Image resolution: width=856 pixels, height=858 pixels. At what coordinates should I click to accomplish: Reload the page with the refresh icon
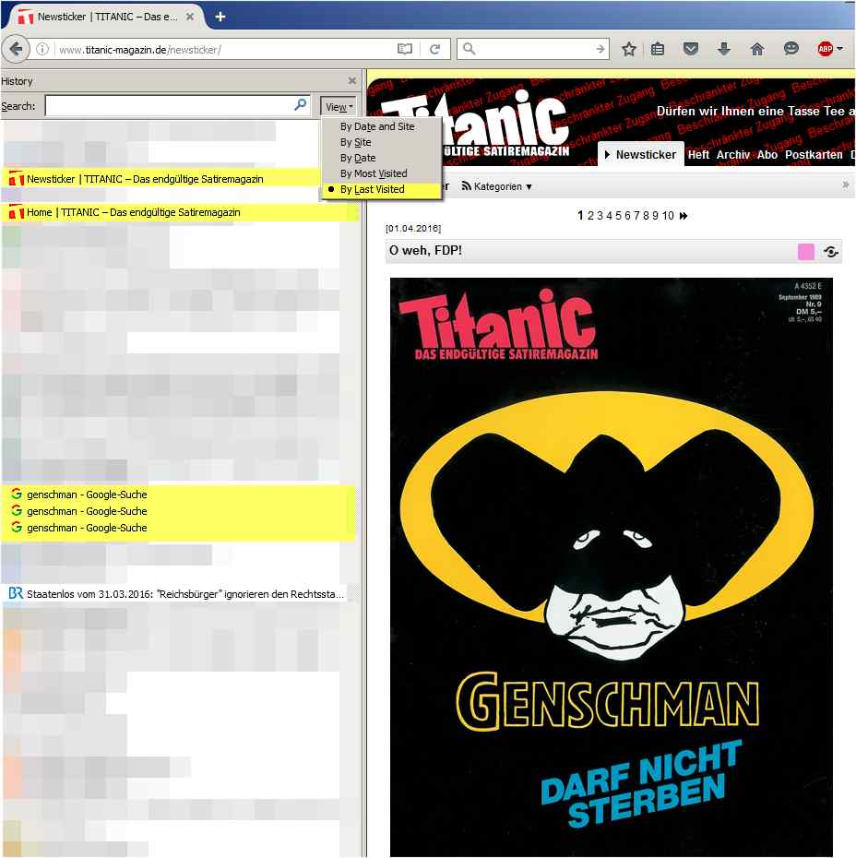coord(434,49)
